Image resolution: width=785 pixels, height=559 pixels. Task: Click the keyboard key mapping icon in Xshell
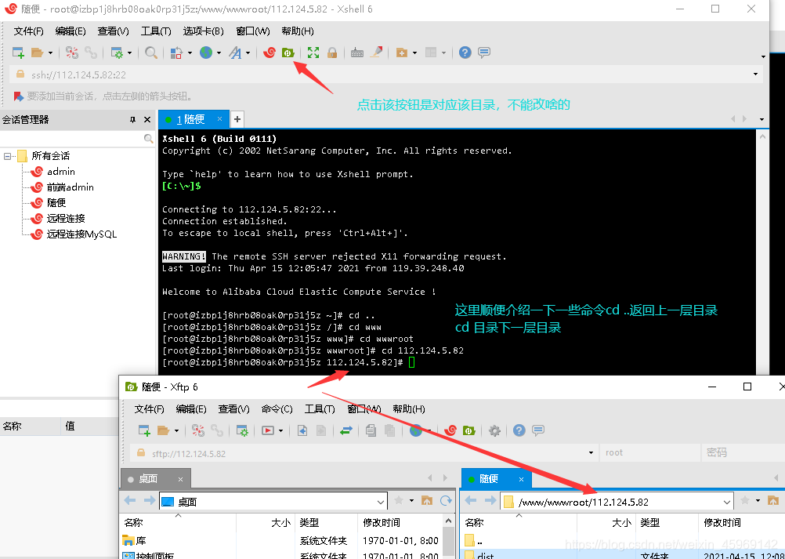[x=357, y=53]
